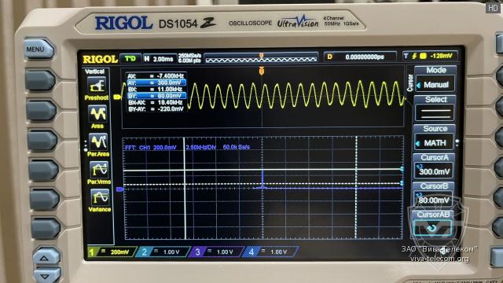
Task: Click the highlighted BY = 80.00mV readout
Action: [156, 96]
